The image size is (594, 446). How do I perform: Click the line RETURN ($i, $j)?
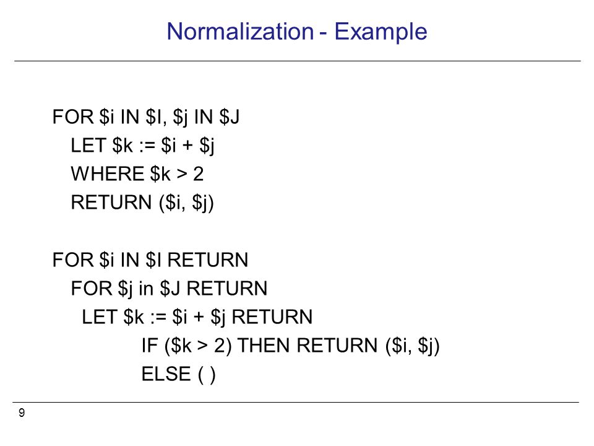click(142, 203)
